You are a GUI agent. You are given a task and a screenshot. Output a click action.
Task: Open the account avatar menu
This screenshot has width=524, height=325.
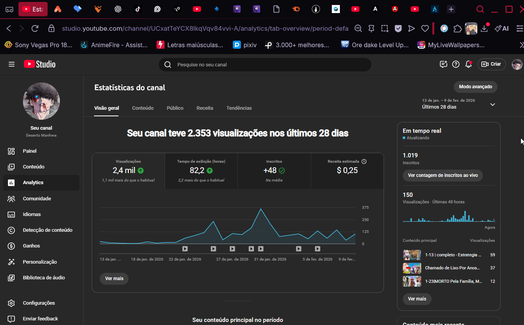pyautogui.click(x=517, y=64)
